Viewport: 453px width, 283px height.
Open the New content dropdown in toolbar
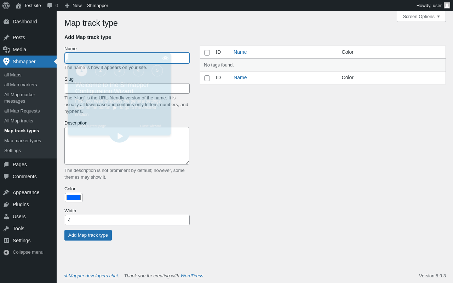73,6
